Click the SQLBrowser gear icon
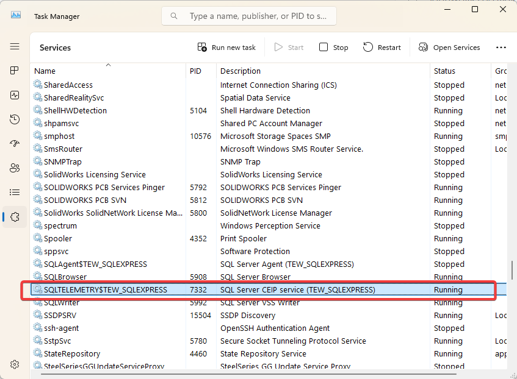This screenshot has height=379, width=517. 38,276
